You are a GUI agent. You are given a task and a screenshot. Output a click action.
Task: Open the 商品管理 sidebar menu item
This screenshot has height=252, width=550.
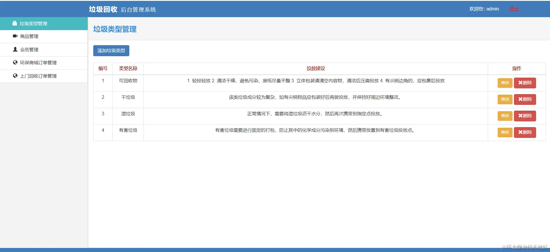tap(44, 36)
